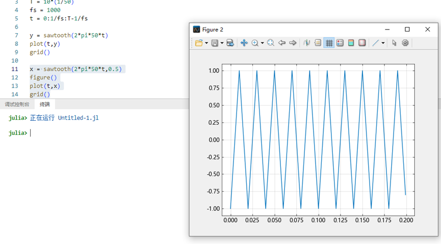441x244 pixels.
Task: Select the line drawing tool
Action: [375, 43]
